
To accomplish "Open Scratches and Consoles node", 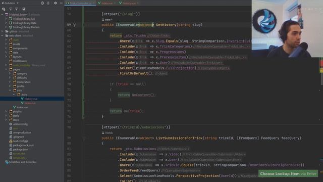I will (21, 162).
